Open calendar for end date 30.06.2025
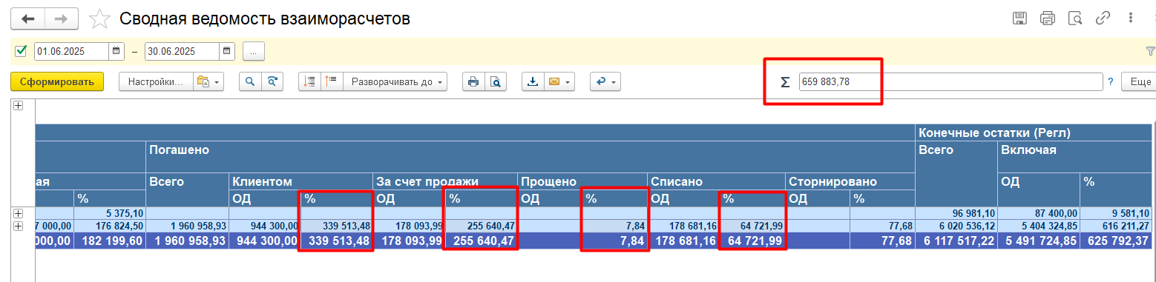 (227, 52)
